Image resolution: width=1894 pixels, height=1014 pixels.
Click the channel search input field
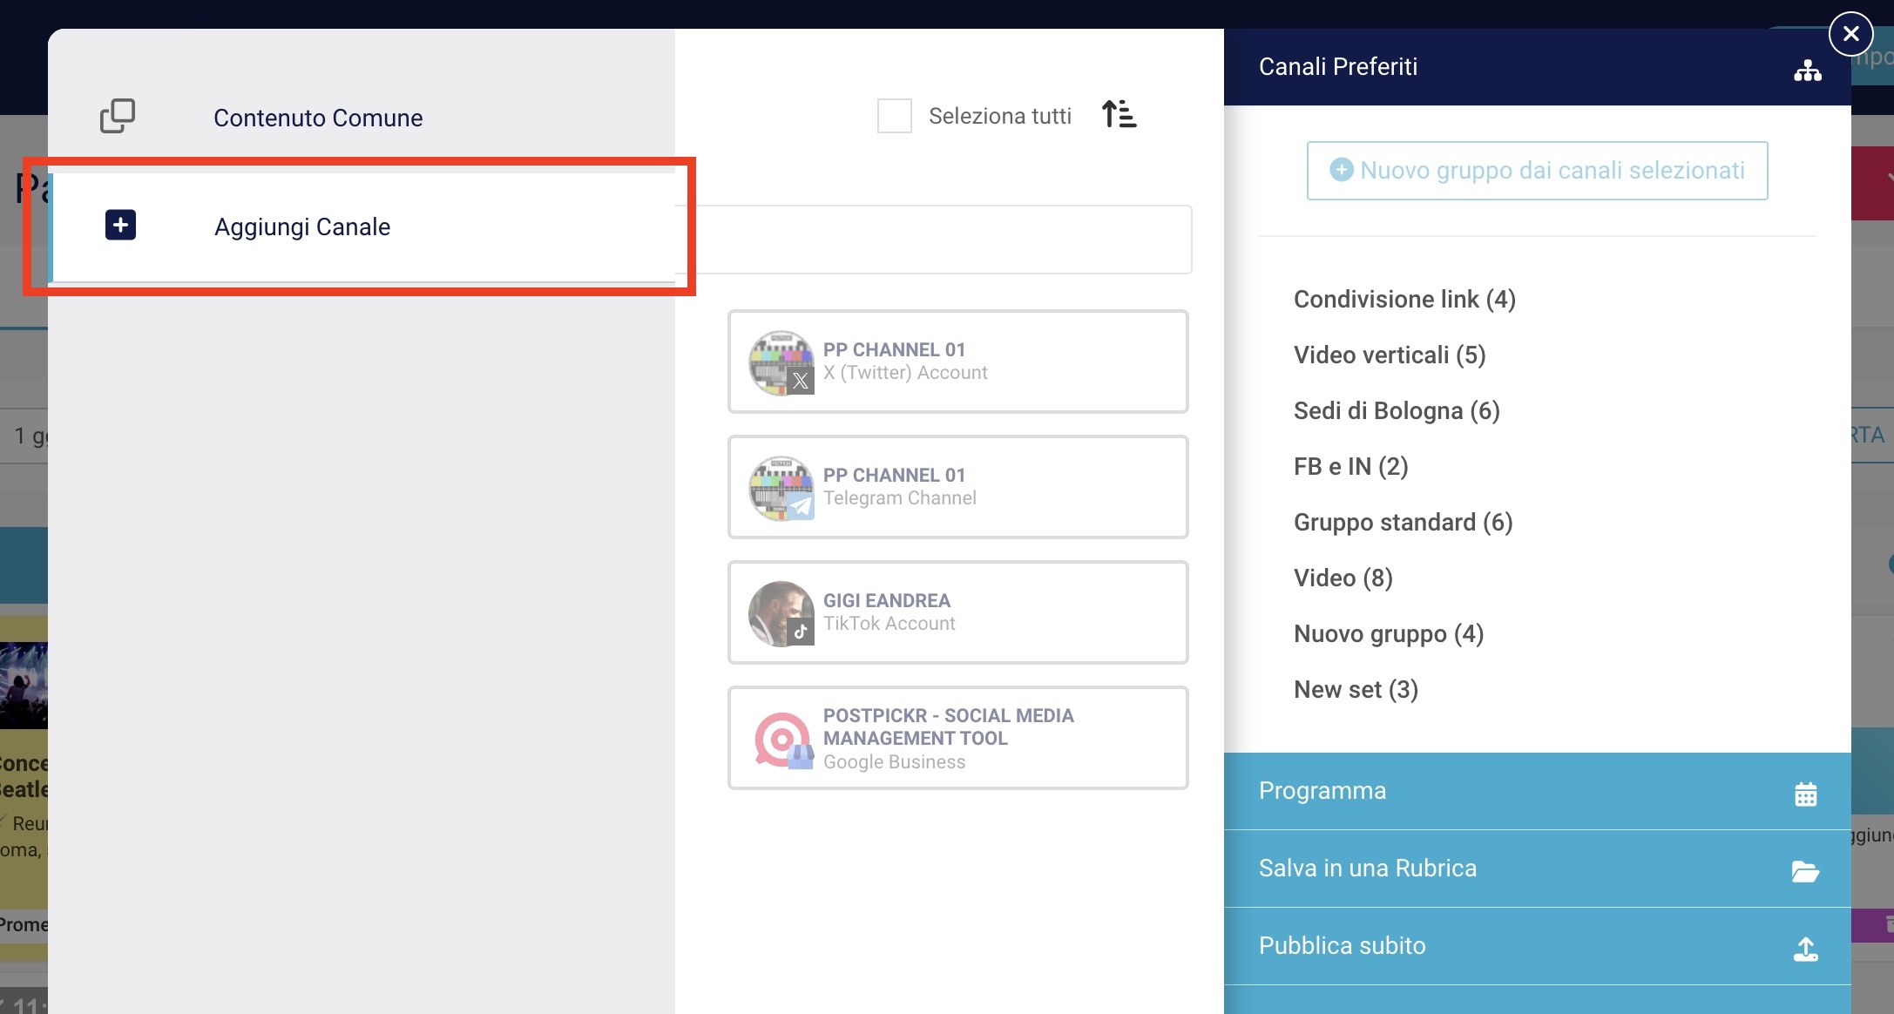941,240
